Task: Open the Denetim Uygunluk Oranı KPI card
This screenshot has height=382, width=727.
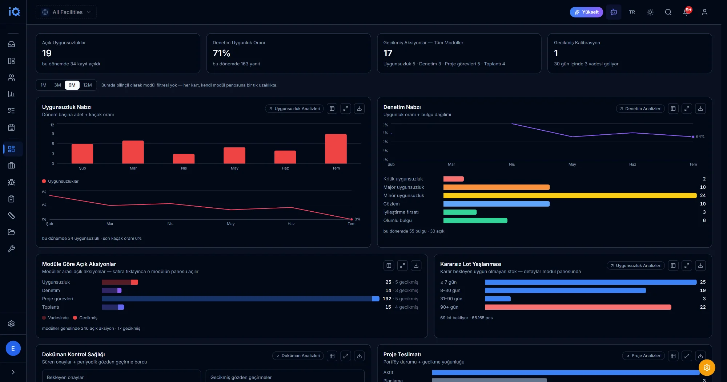Action: pos(289,53)
